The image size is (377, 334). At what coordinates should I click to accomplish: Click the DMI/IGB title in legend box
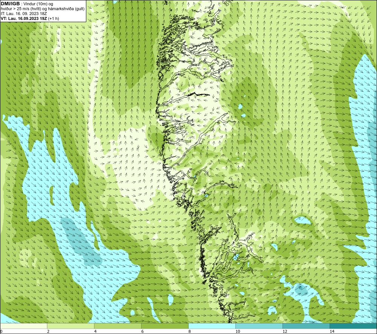coord(10,4)
